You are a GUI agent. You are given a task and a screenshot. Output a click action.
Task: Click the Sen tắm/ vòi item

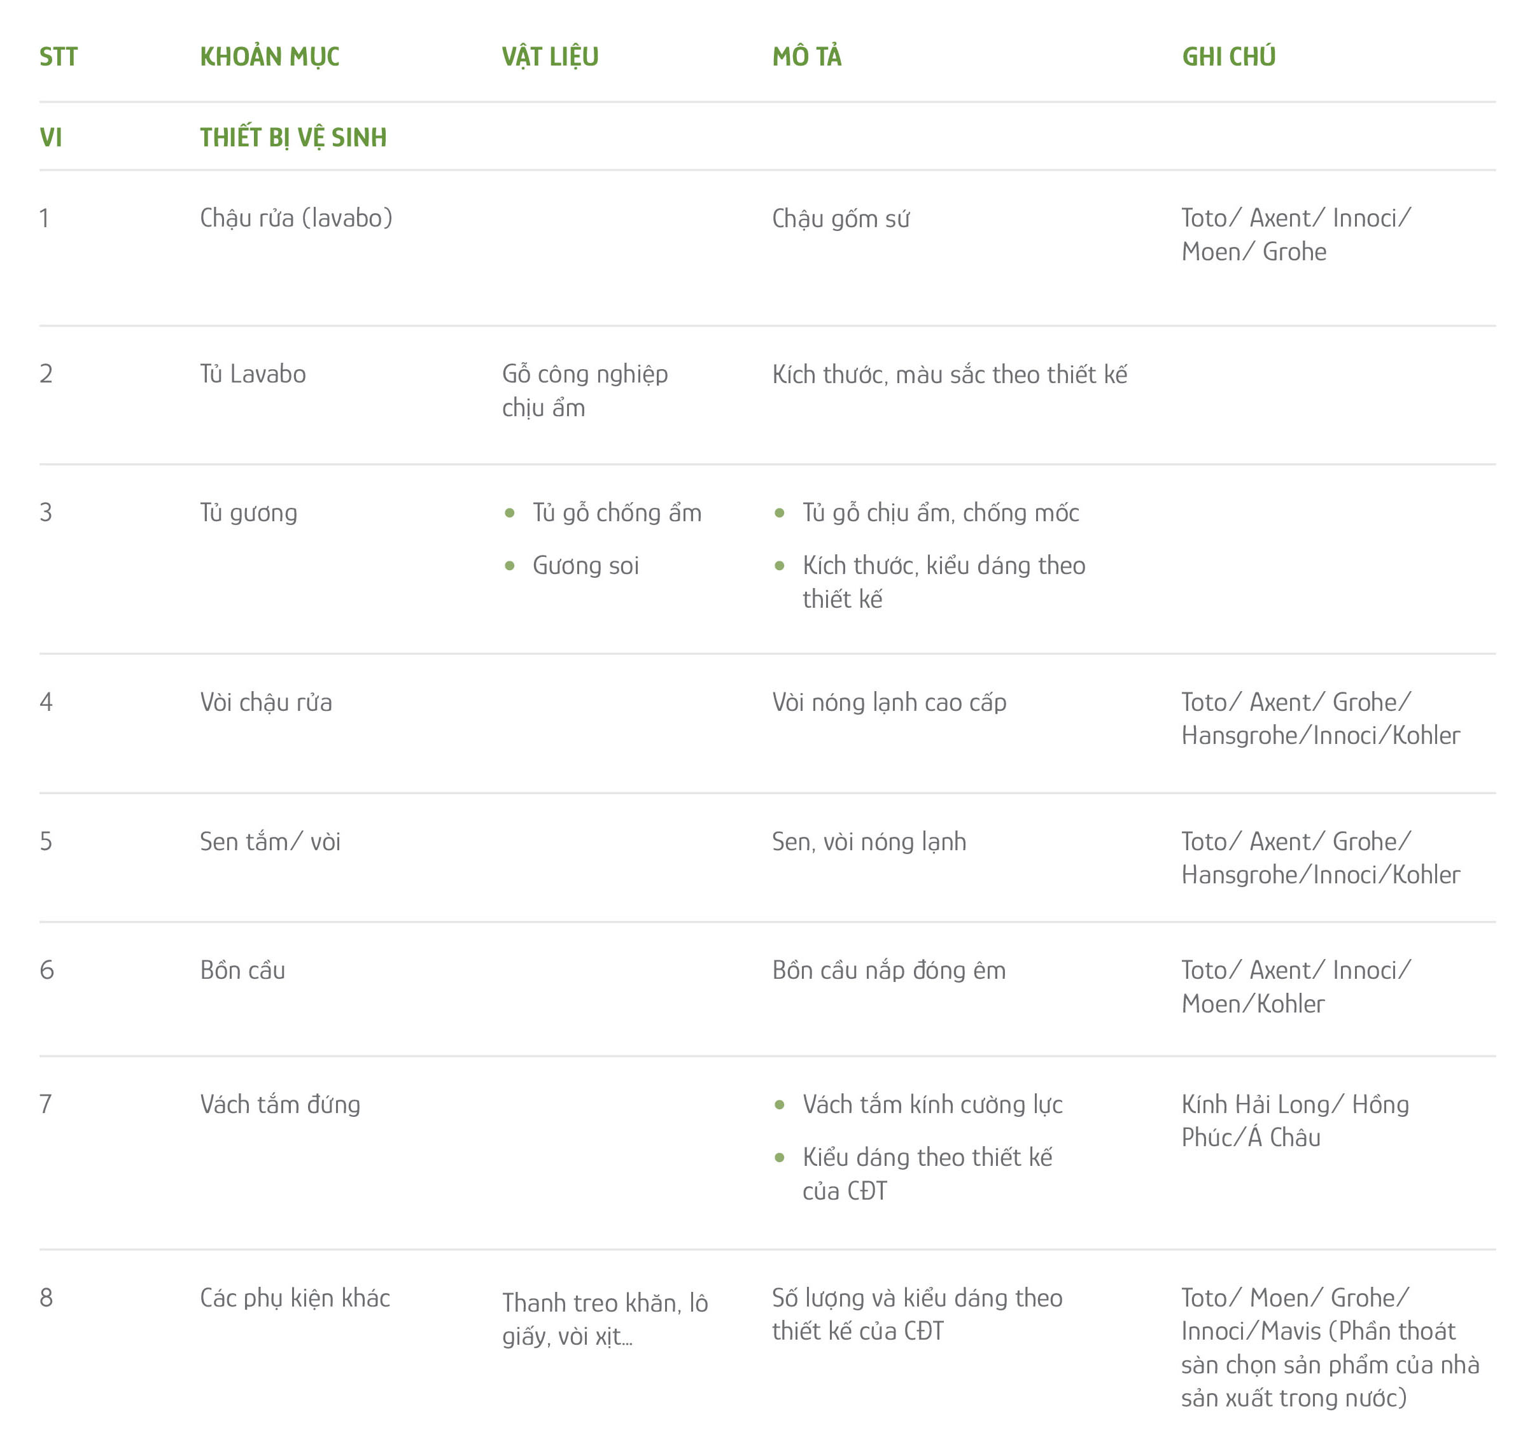270,841
